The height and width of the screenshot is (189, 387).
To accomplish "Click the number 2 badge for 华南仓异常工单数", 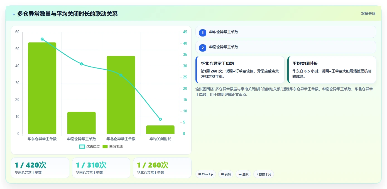I will tap(203, 48).
